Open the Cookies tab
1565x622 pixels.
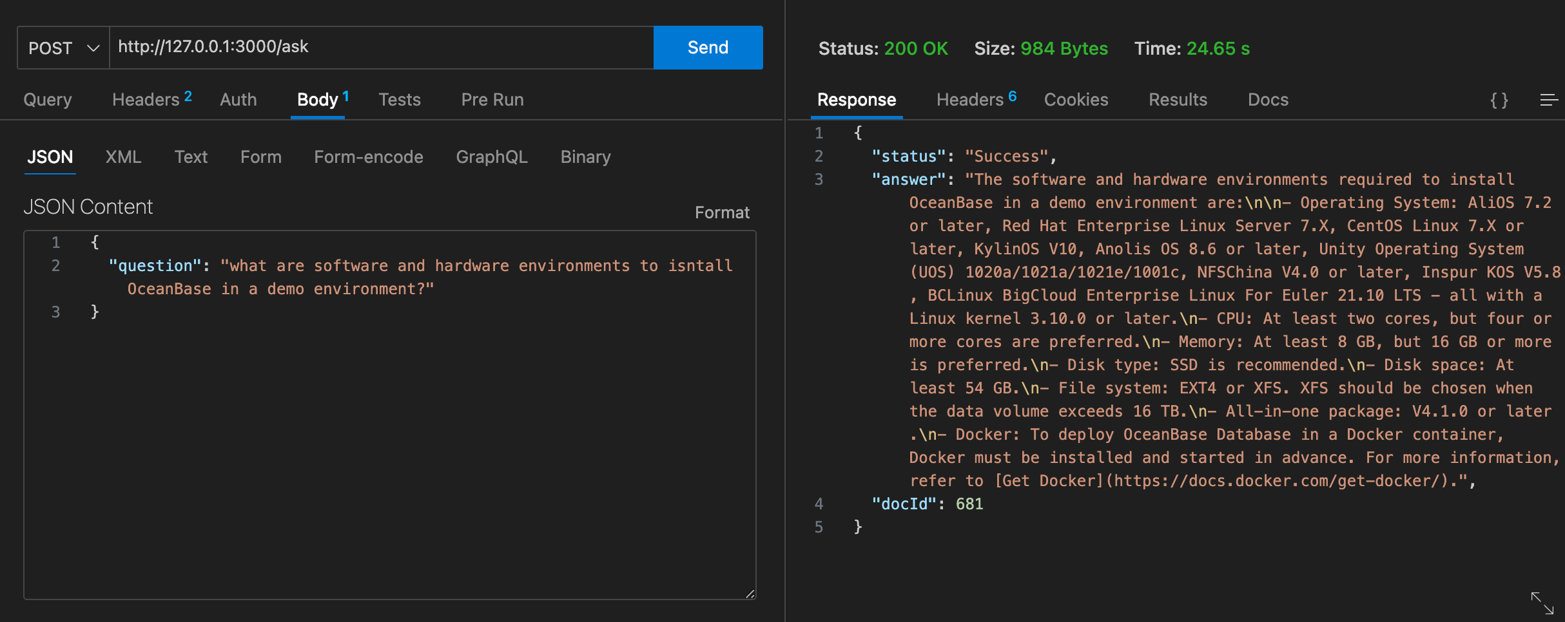coord(1076,100)
